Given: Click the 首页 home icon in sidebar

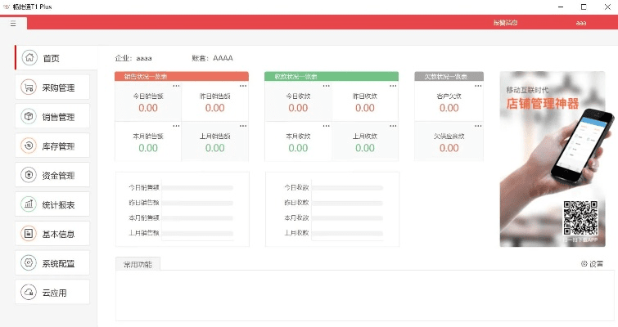Looking at the screenshot, I should click(29, 58).
